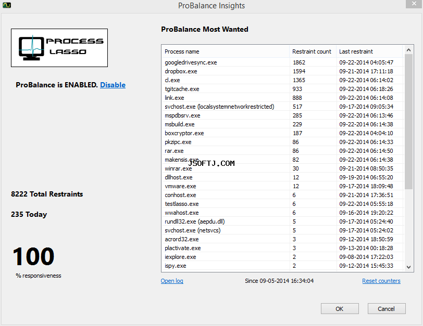The height and width of the screenshot is (326, 423).
Task: Select the svchost.exe (netsvcs) row
Action: click(x=282, y=230)
